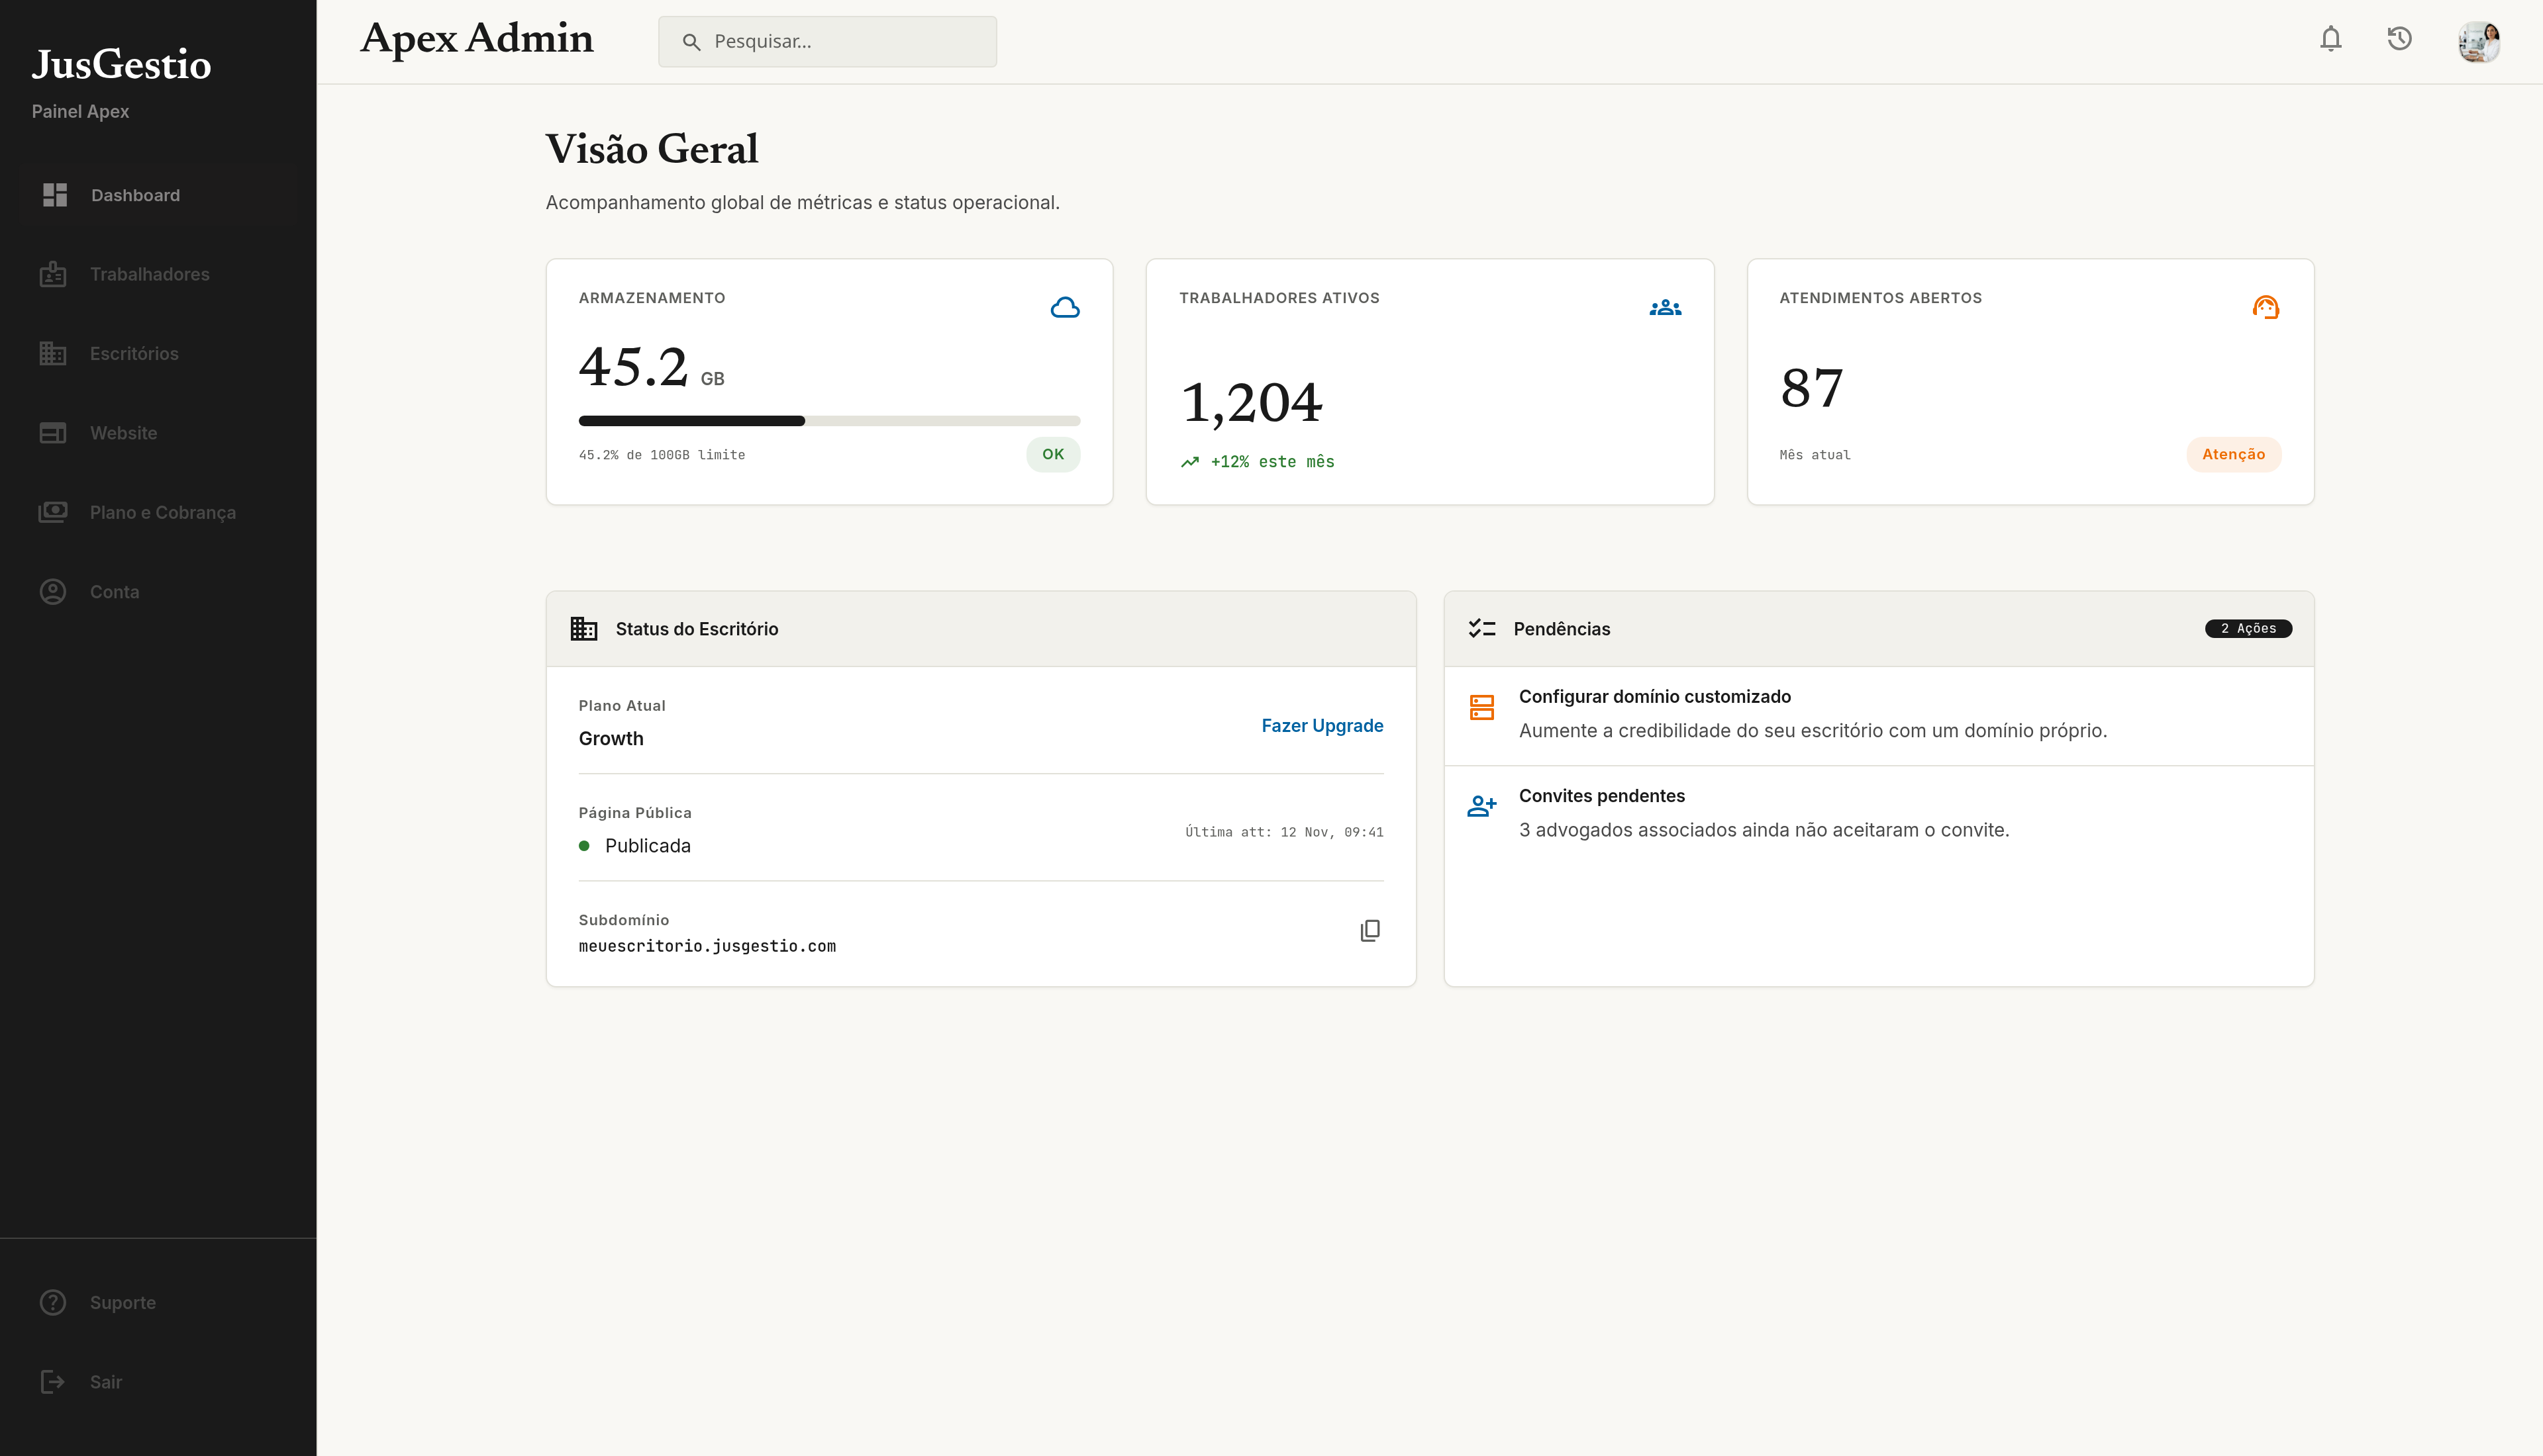2543x1456 pixels.
Task: Click the Trabalhadores badge icon in sidebar
Action: 53,274
